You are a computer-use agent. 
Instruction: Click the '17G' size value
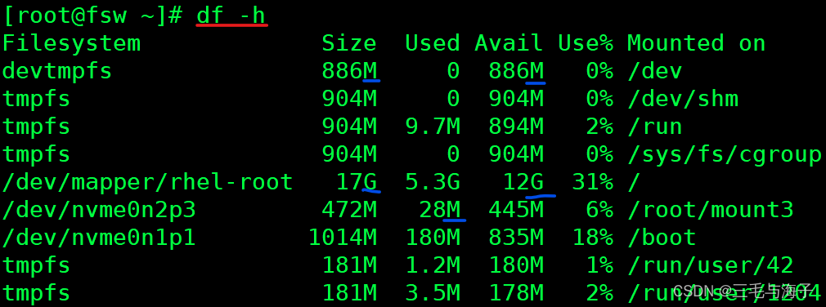(x=357, y=182)
